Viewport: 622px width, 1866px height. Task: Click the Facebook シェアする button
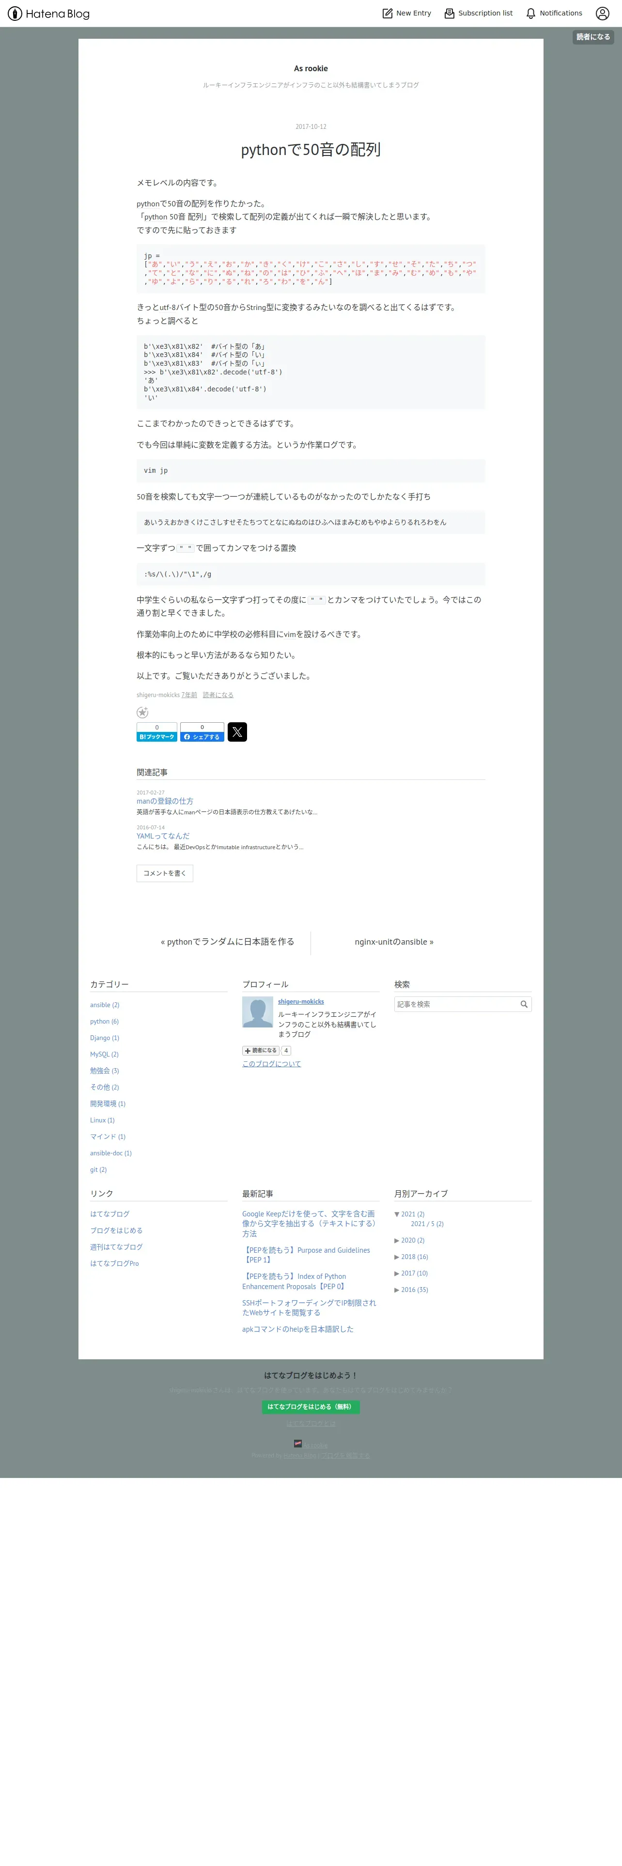pos(202,731)
